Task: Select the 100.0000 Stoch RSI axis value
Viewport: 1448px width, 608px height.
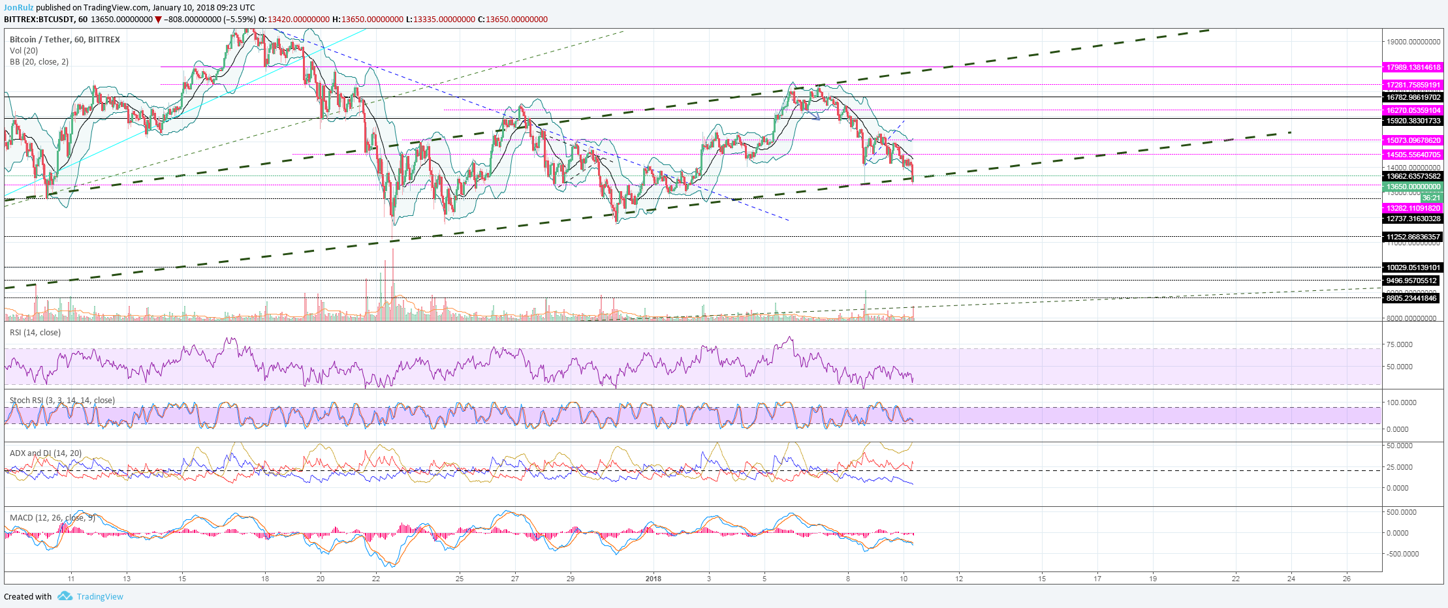Action: click(1402, 403)
